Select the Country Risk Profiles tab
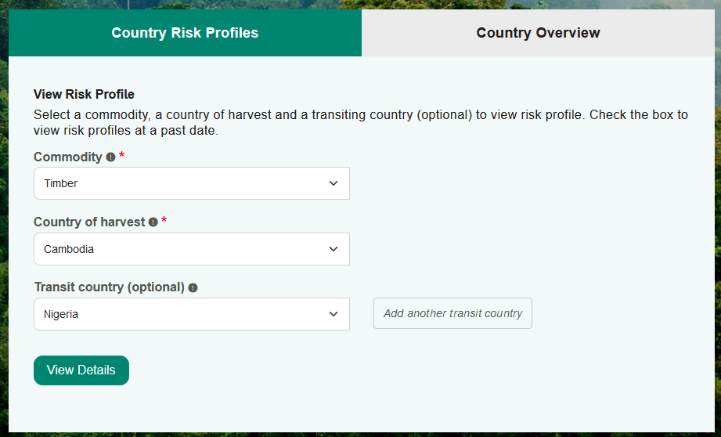Image resolution: width=721 pixels, height=437 pixels. click(185, 33)
